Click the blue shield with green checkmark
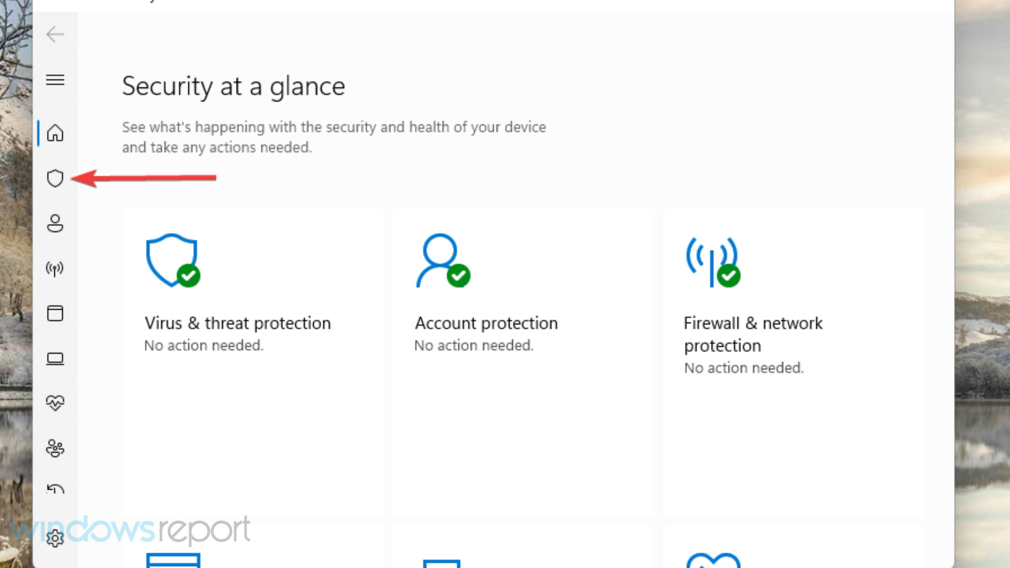 [x=172, y=261]
